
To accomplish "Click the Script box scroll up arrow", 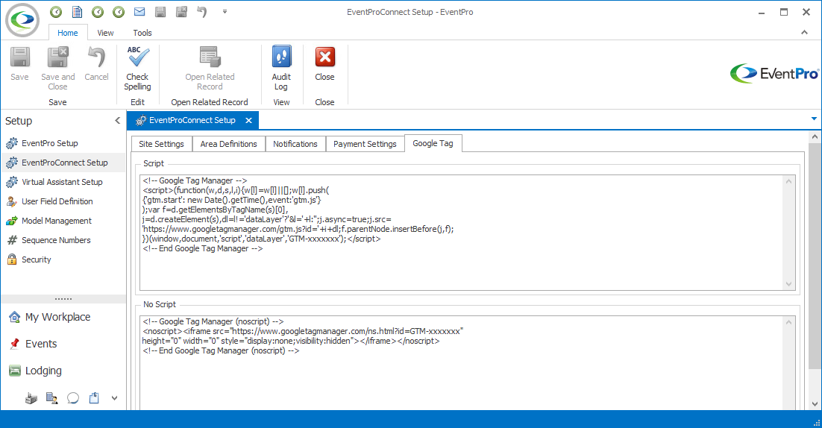I will click(789, 181).
